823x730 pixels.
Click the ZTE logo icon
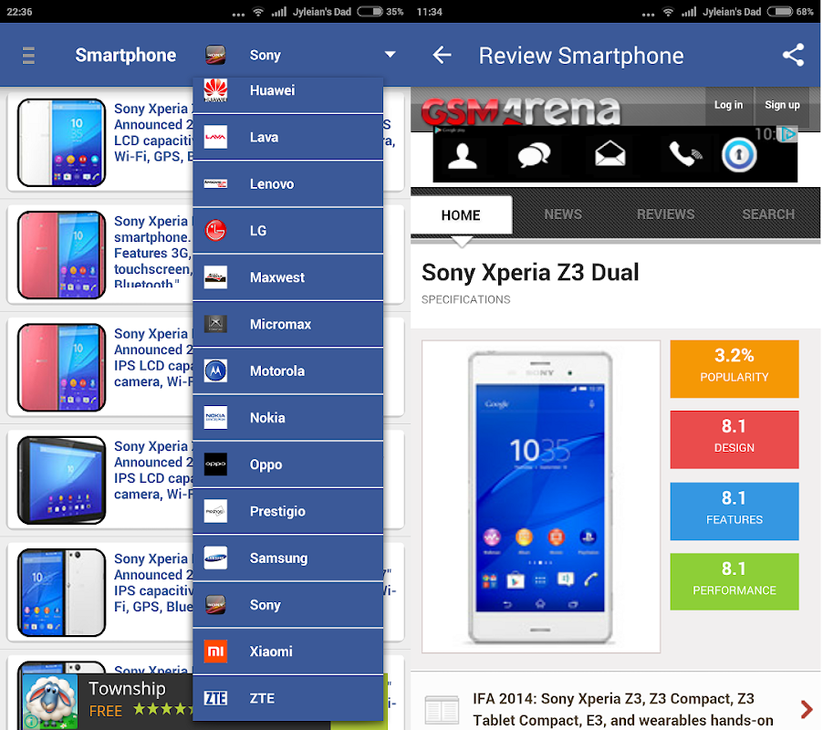(x=215, y=698)
